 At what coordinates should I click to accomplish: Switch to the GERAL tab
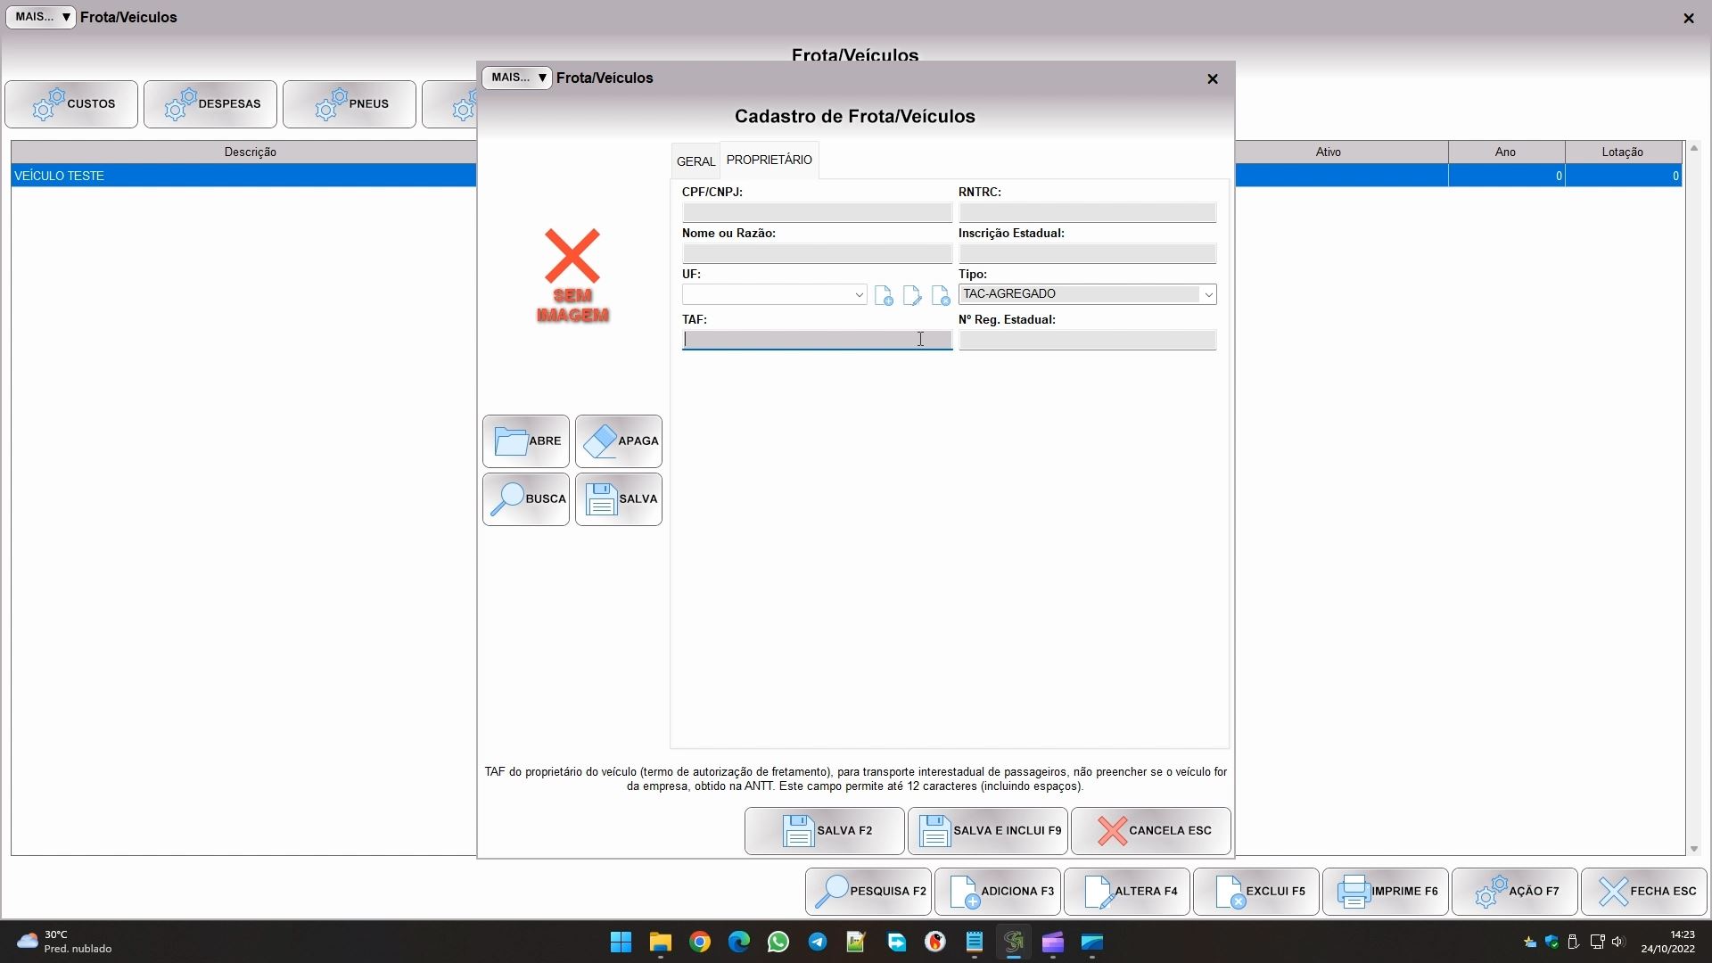(695, 161)
